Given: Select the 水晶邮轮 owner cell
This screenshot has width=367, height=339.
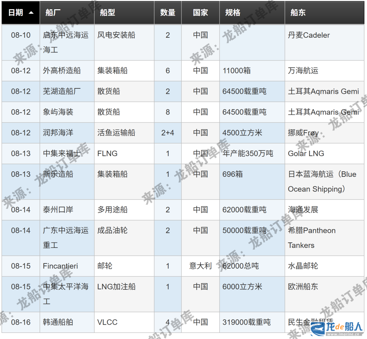Looking at the screenshot, I should click(325, 266).
